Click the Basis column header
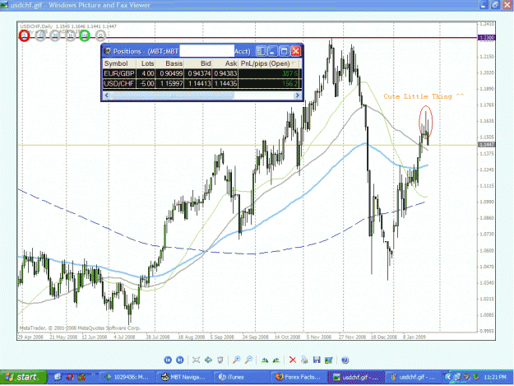The height and width of the screenshot is (386, 514). coord(169,63)
